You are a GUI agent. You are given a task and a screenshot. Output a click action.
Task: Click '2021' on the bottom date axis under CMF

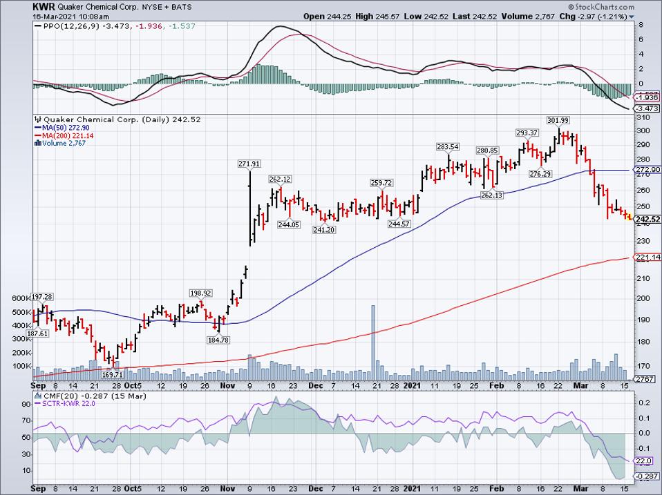click(411, 489)
